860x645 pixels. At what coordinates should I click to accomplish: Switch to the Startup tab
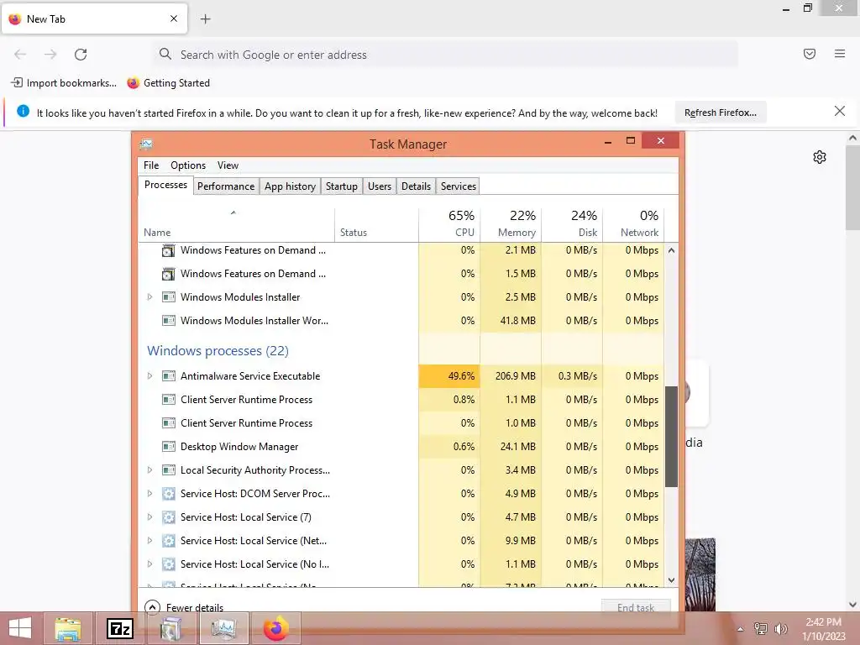tap(341, 186)
